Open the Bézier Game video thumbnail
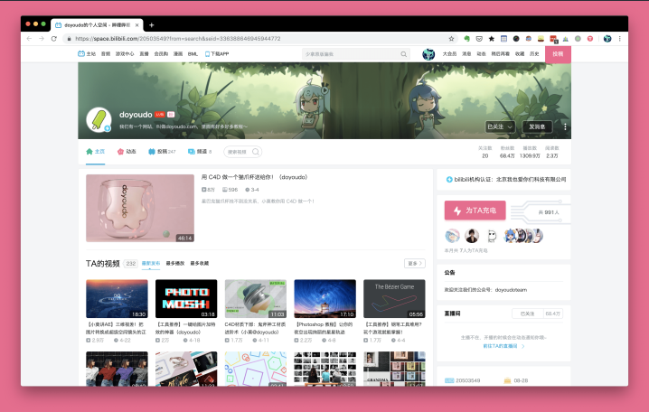Screen dimensions: 649x412 pos(394,299)
